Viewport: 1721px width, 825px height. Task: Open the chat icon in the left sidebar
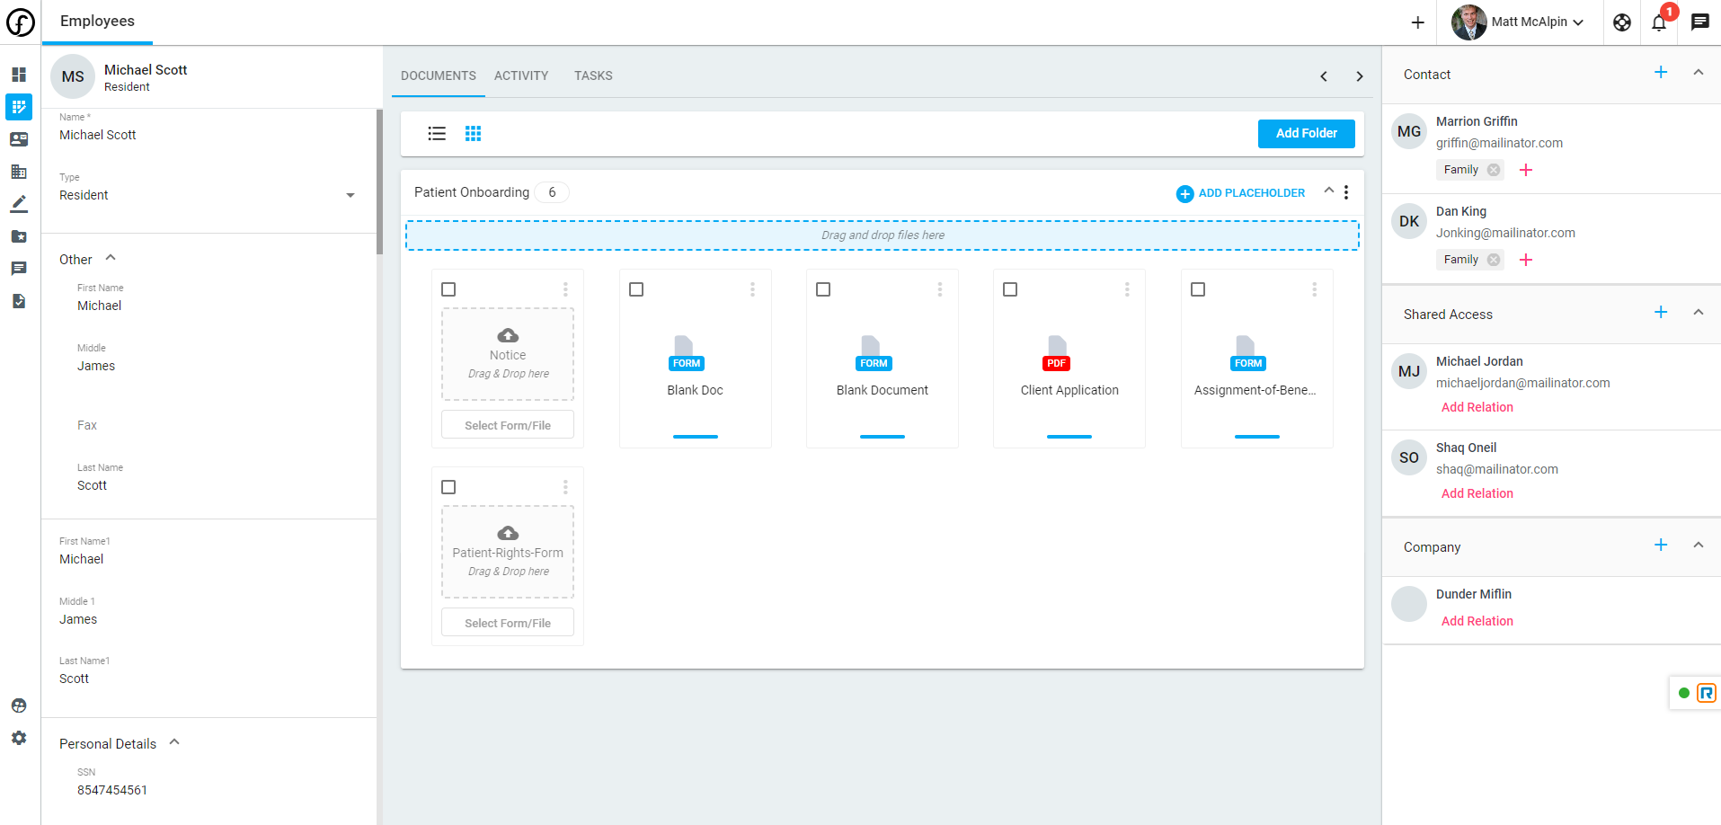coord(18,268)
